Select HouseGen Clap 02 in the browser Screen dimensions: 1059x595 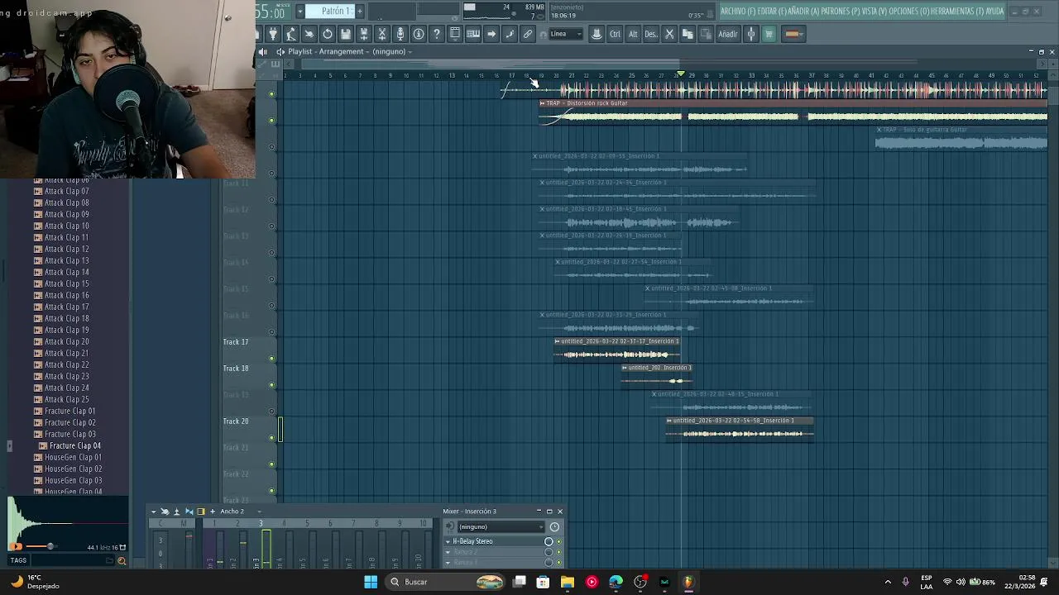click(73, 469)
